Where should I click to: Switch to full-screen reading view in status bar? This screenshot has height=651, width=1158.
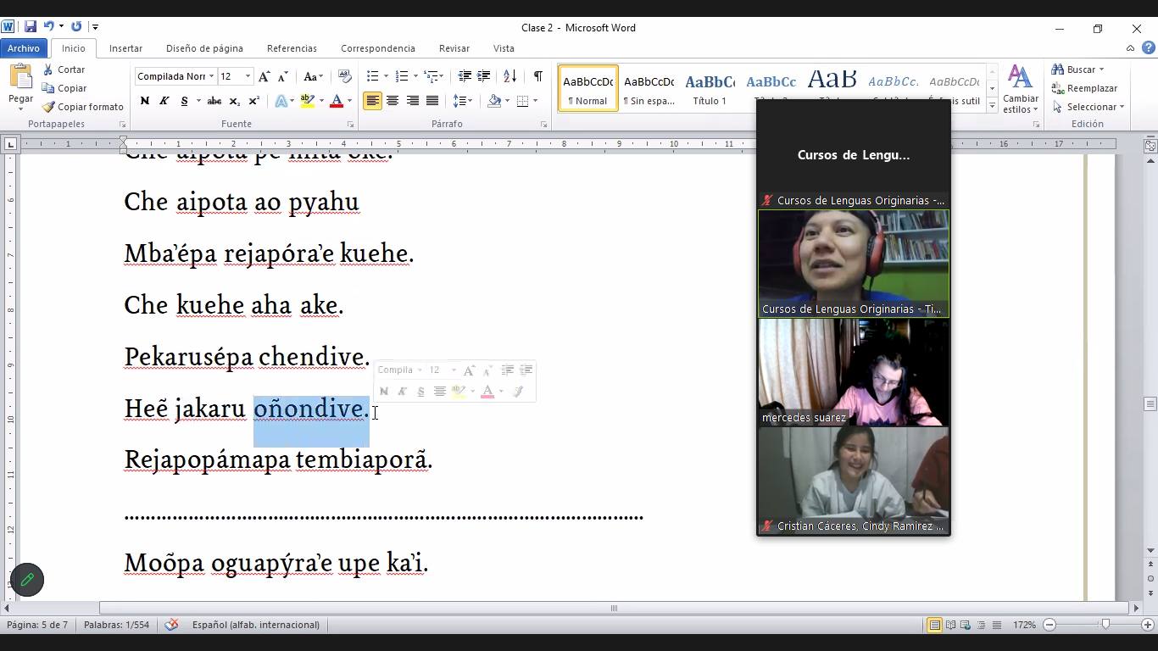coord(950,625)
